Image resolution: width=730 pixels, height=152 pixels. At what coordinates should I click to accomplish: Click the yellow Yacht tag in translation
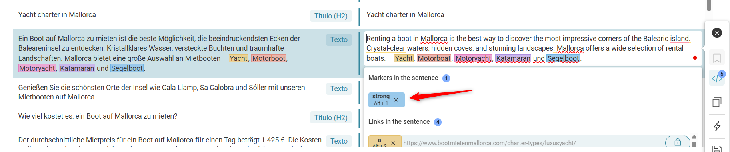[404, 58]
